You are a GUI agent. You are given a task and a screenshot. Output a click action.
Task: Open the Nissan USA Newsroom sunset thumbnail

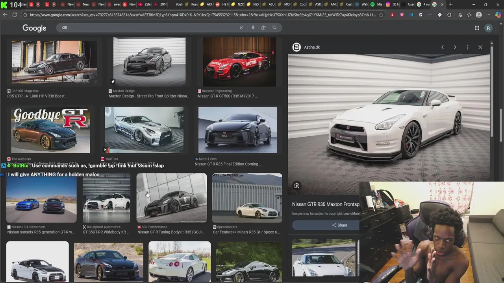coord(41,198)
